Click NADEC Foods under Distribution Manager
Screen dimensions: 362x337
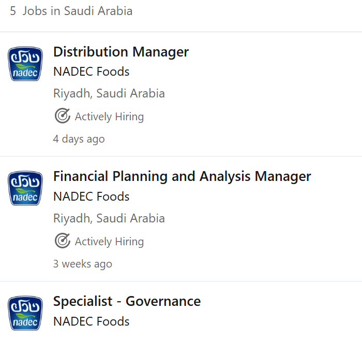click(x=92, y=72)
